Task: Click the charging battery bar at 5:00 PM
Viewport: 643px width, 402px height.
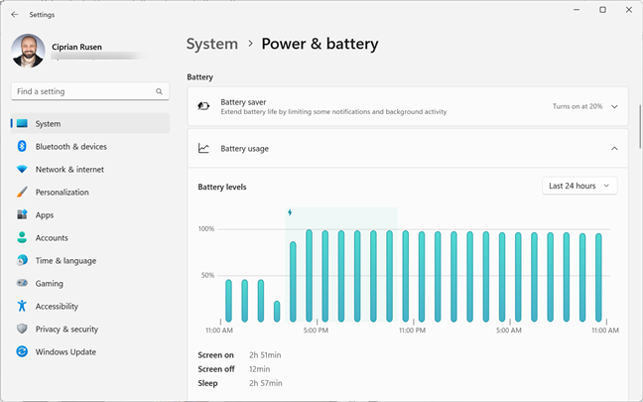Action: point(310,276)
